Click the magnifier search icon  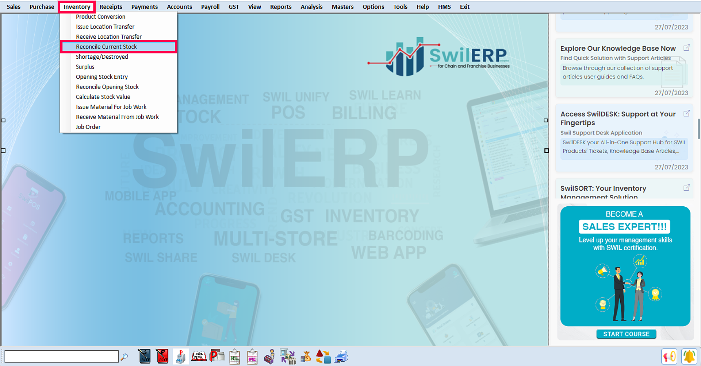point(124,357)
